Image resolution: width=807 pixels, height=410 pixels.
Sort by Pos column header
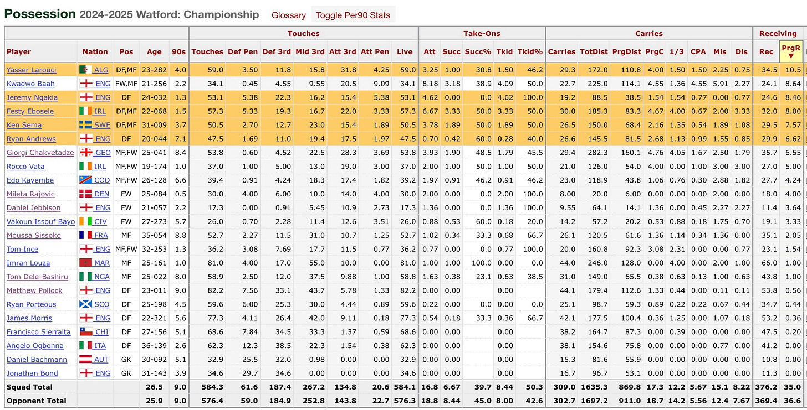126,51
